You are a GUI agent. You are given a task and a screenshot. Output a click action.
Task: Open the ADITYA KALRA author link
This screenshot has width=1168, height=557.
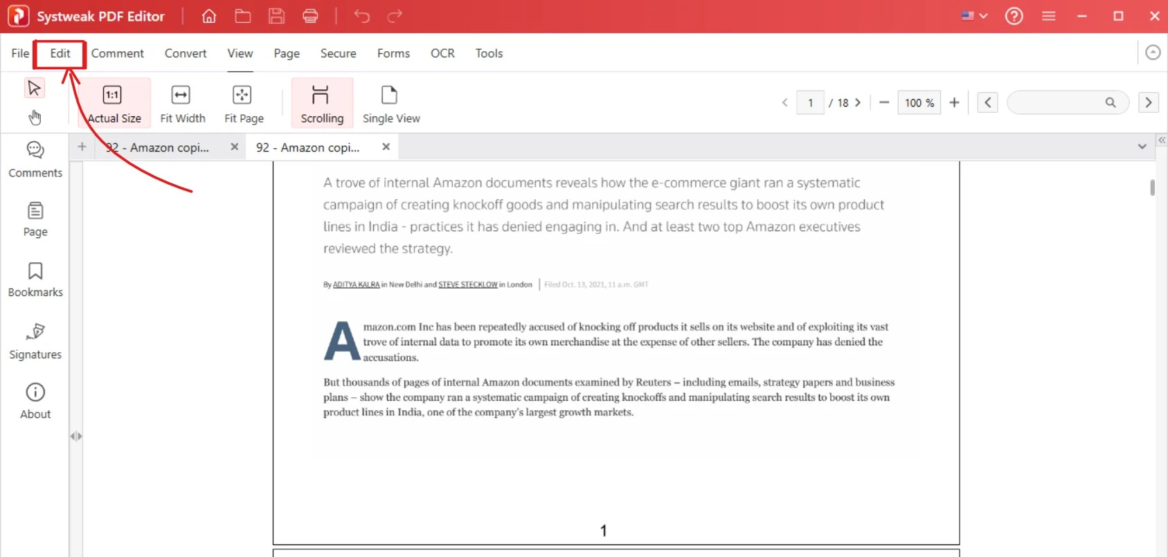[x=357, y=284]
